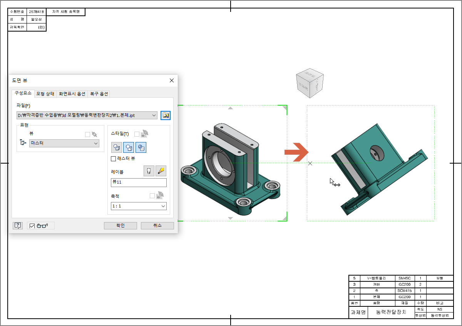Click the projected view preview on the right

click(x=379, y=169)
